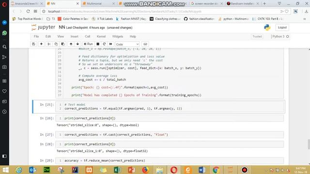Insert cell below with plus icon
The height and width of the screenshot is (174, 310).
click(x=41, y=44)
